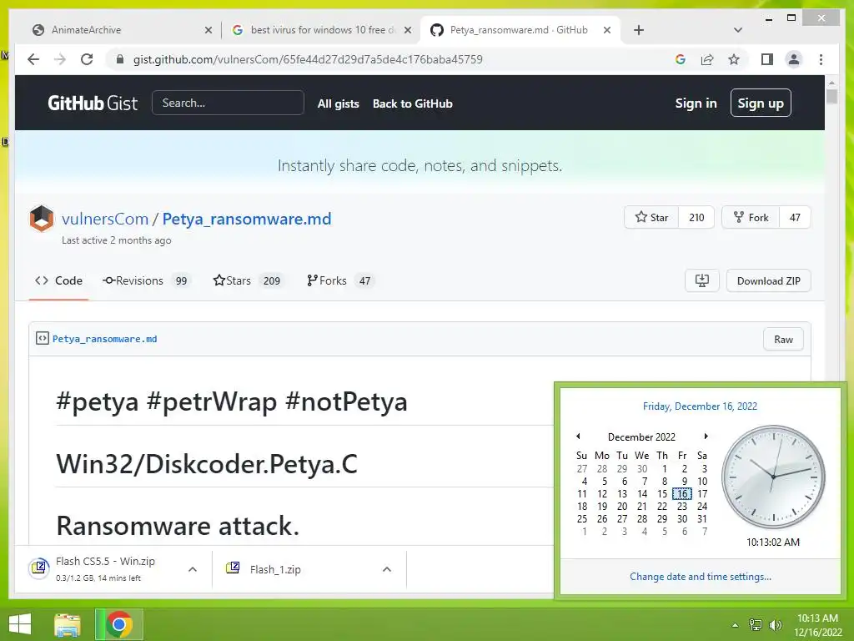Image resolution: width=854 pixels, height=641 pixels.
Task: Go to previous month in calendar
Action: click(579, 436)
